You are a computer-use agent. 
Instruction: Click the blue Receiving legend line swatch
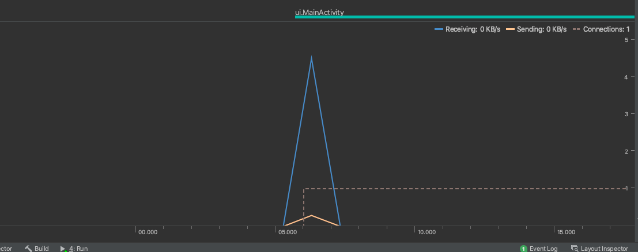pyautogui.click(x=439, y=29)
